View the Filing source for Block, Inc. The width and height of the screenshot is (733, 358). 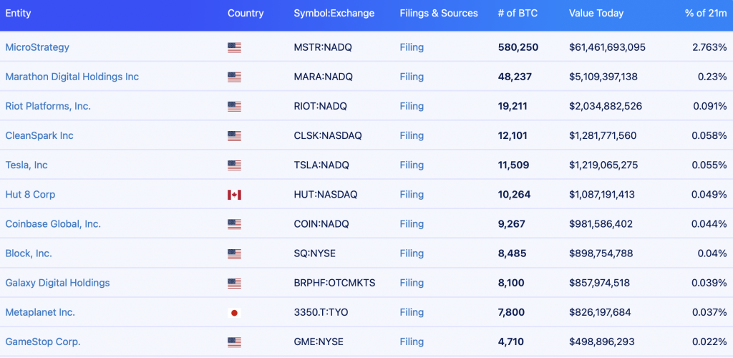(412, 253)
